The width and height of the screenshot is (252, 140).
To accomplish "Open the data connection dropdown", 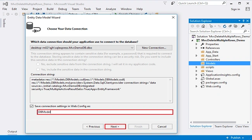I will pyautogui.click(x=132, y=48).
